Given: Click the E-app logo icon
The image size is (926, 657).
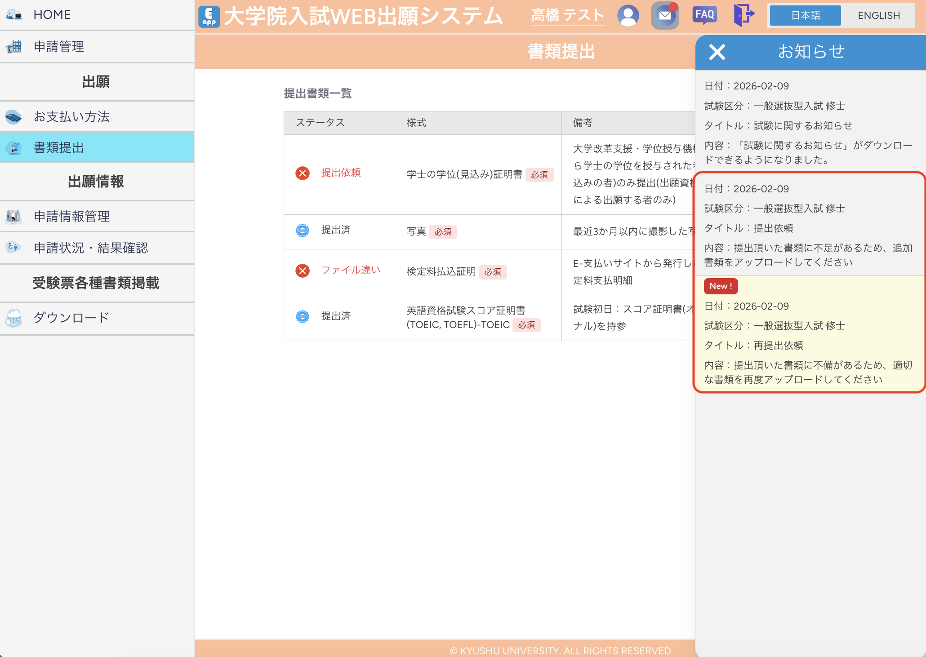Looking at the screenshot, I should pos(209,17).
